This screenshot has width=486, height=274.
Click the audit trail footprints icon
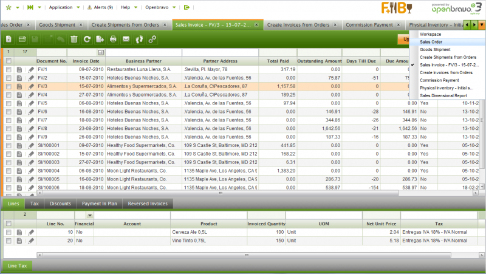(x=139, y=39)
